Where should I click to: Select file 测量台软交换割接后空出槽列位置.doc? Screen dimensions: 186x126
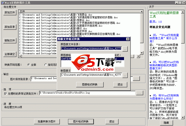coord(70,34)
